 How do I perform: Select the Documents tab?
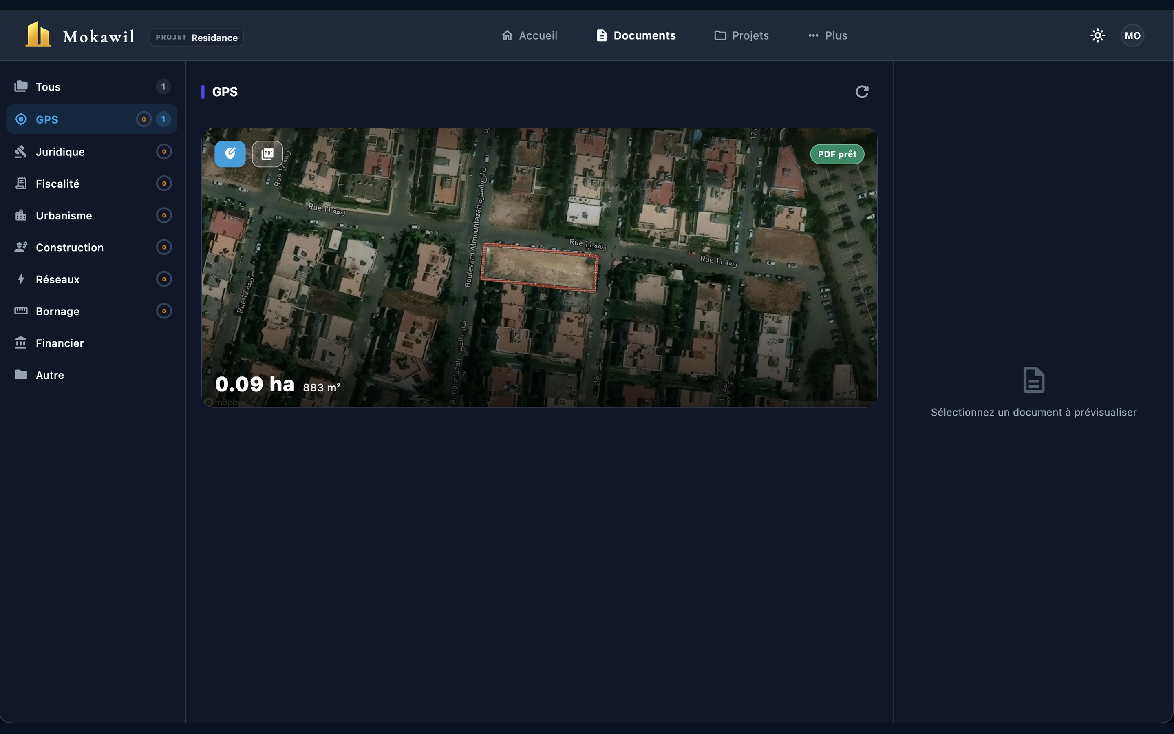[636, 35]
